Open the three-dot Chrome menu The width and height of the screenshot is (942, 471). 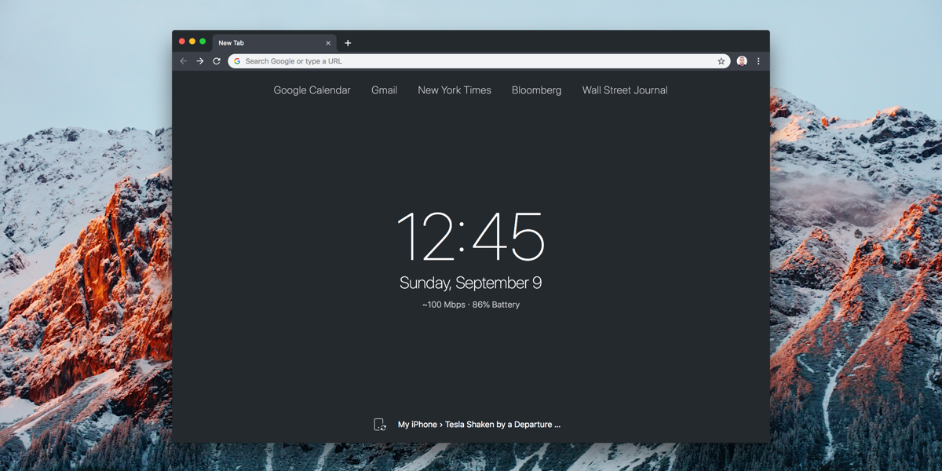click(x=758, y=60)
